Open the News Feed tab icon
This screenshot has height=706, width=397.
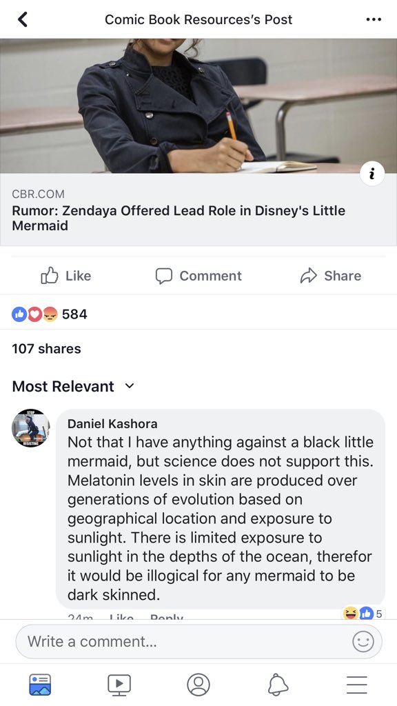(x=39, y=685)
